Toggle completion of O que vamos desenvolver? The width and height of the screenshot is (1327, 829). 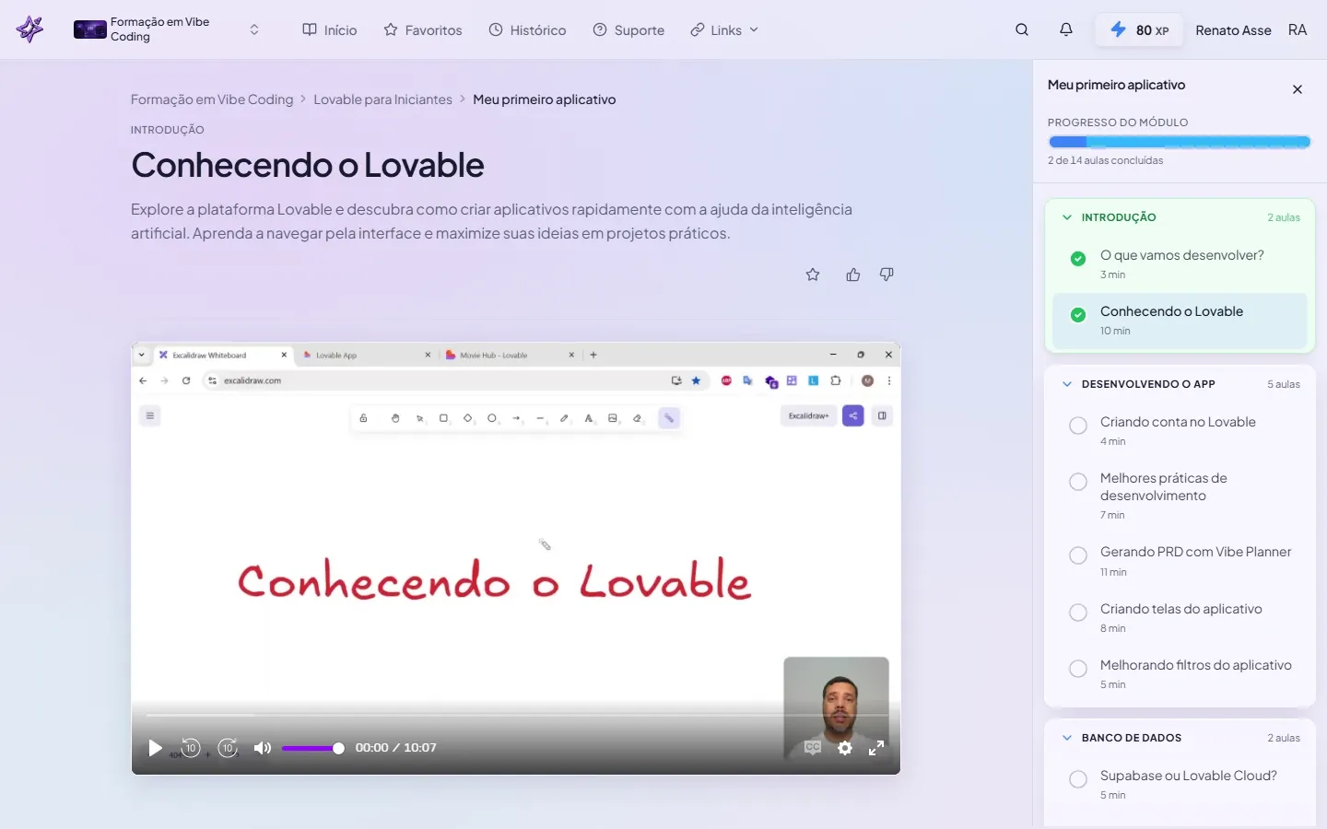[x=1078, y=259]
